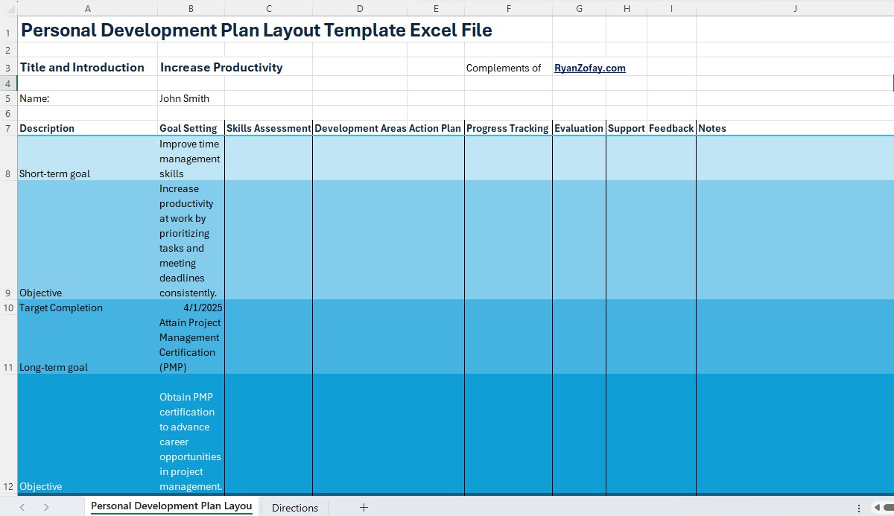Click the Progress Tracking column header cell
The width and height of the screenshot is (894, 516).
(x=507, y=128)
